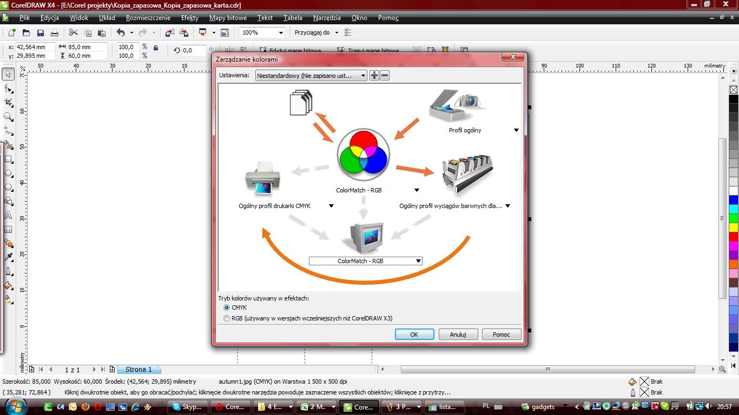
Task: Click the desktop printer icon
Action: (x=263, y=178)
